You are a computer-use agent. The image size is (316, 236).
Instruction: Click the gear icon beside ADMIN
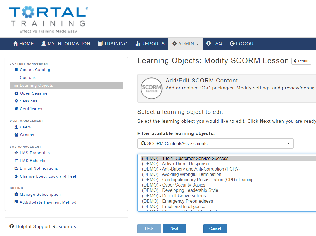click(175, 43)
